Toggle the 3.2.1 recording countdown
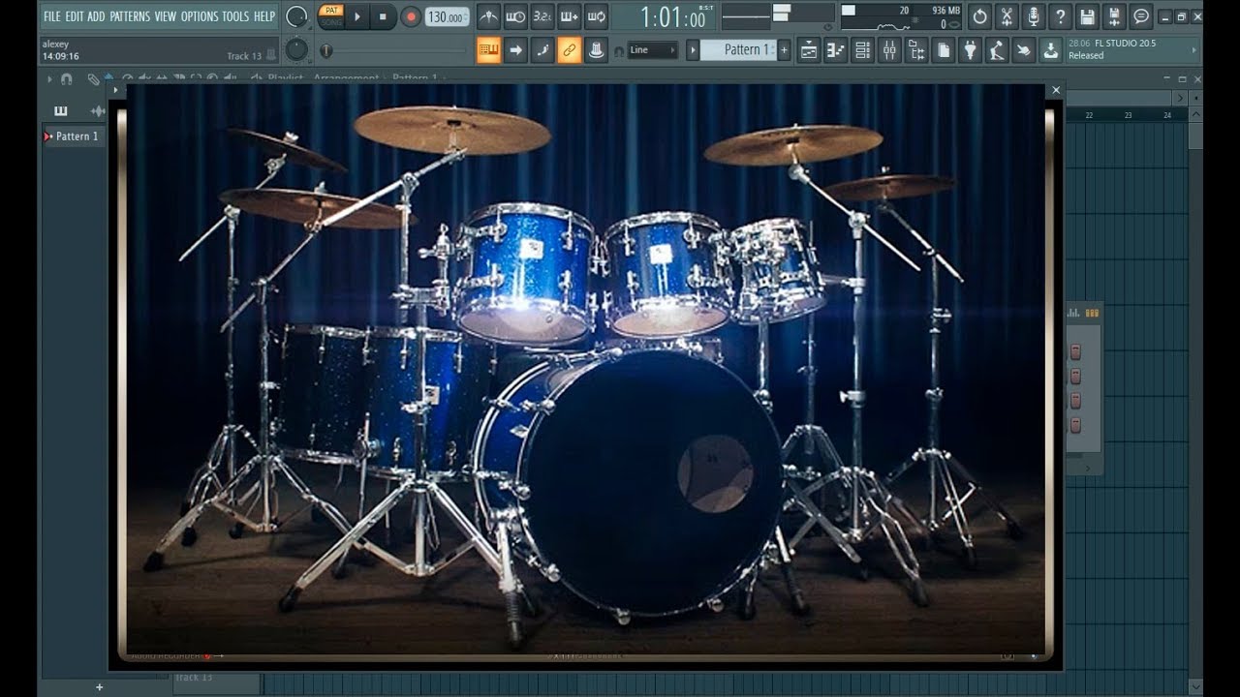The height and width of the screenshot is (697, 1240). (x=542, y=16)
